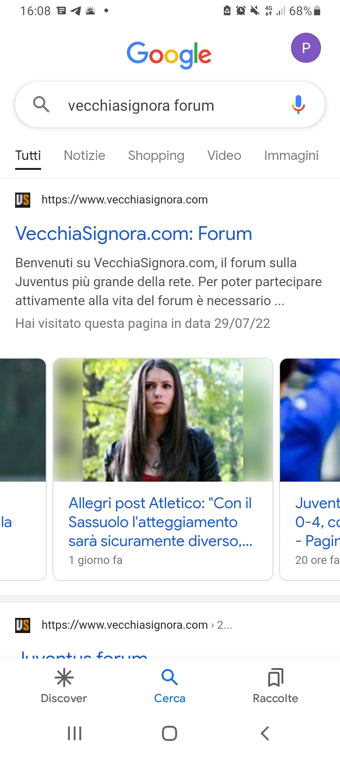Open the Discover asterisk icon
The image size is (340, 757).
tap(64, 678)
